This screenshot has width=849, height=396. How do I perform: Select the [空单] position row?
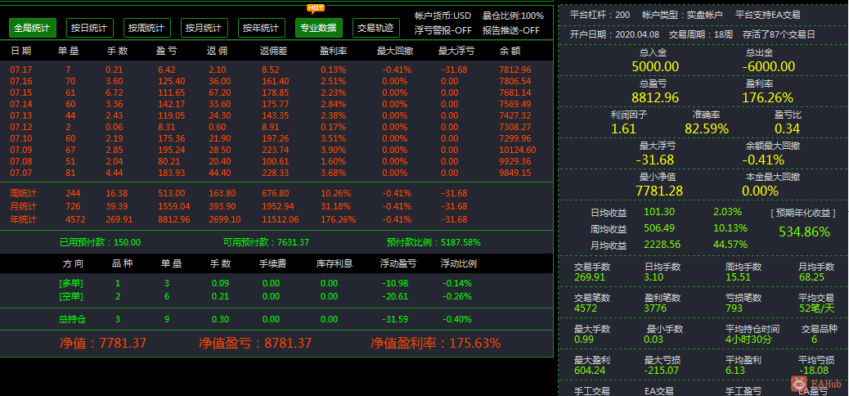click(x=276, y=296)
